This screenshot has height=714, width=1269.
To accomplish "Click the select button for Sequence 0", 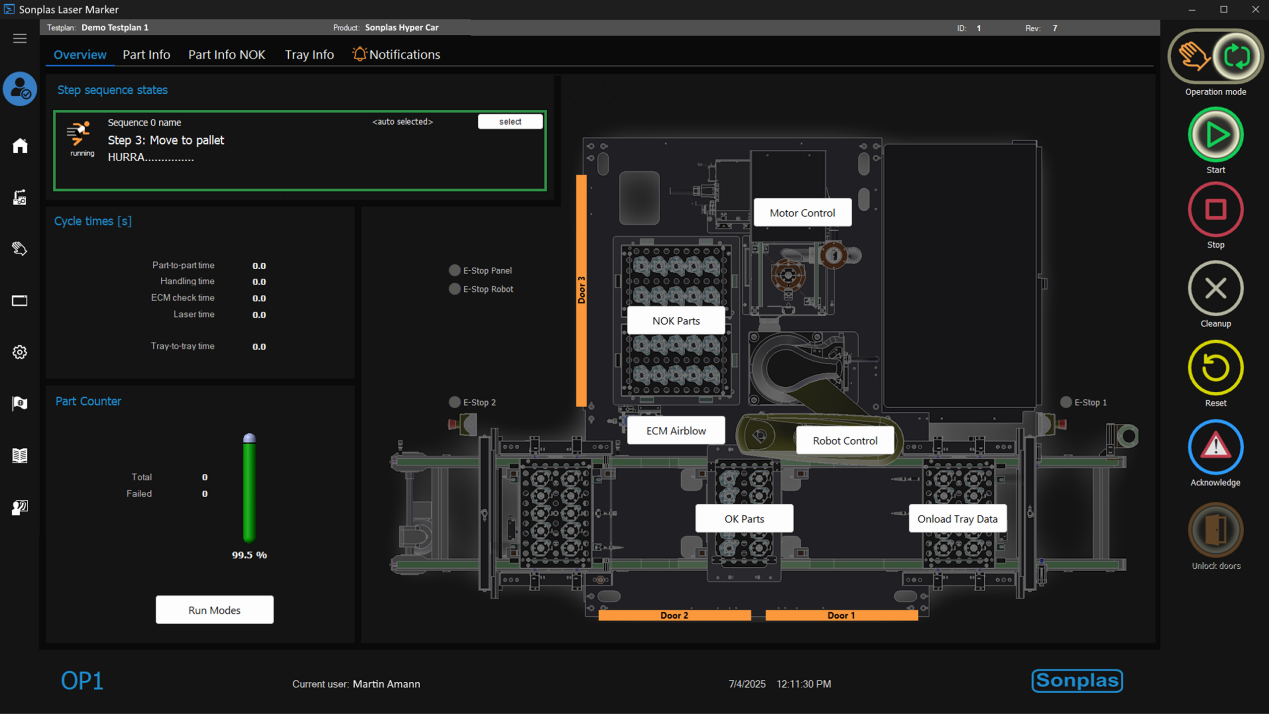I will pyautogui.click(x=510, y=121).
